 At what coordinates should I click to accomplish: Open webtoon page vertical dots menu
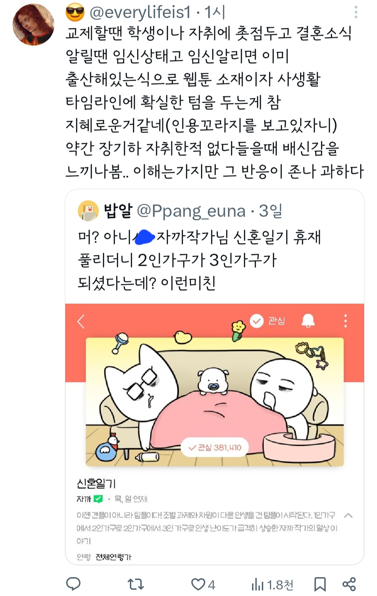pyautogui.click(x=346, y=321)
